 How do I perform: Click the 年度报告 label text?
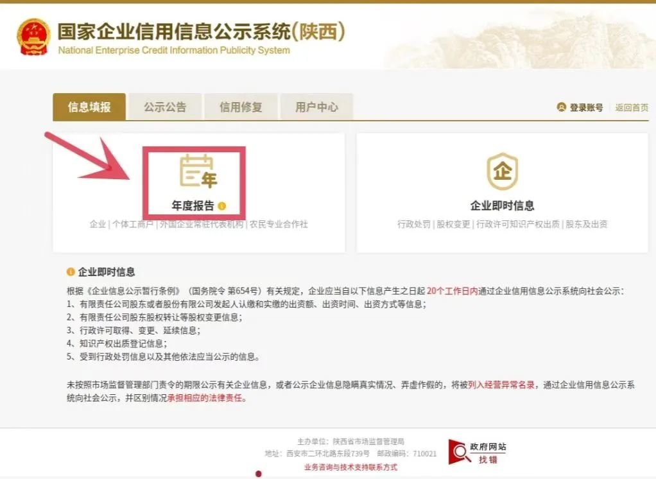click(x=193, y=206)
